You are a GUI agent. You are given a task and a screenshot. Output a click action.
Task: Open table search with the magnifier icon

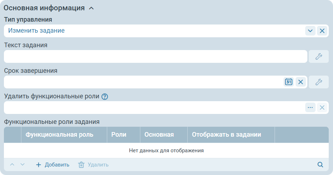[x=320, y=165]
